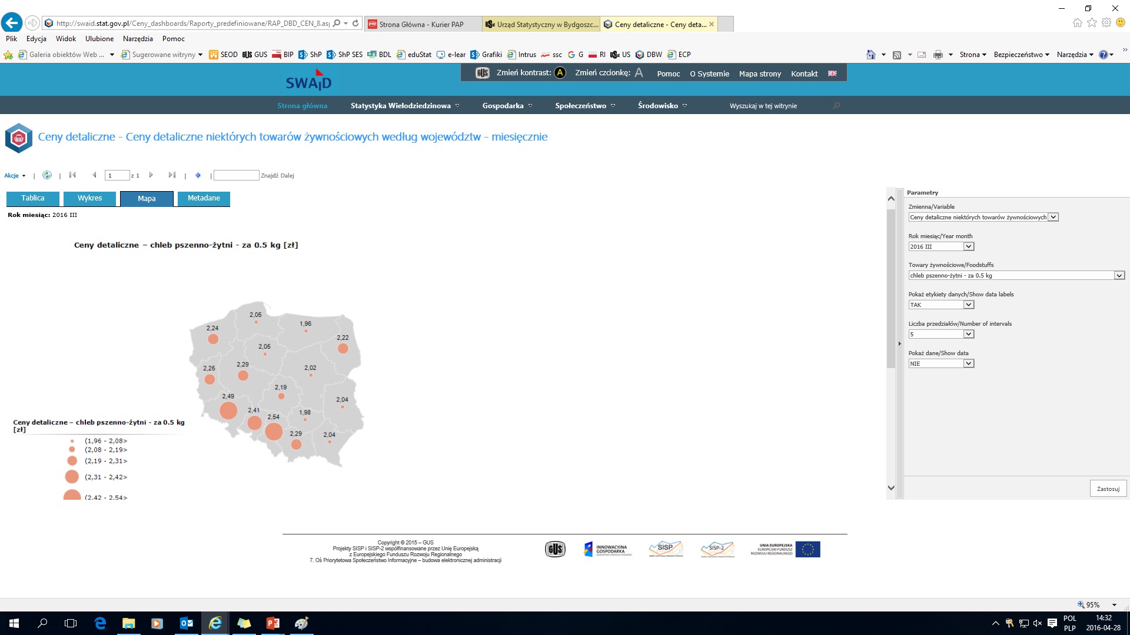Viewport: 1130px width, 635px height.
Task: Select the Mapa tab
Action: pos(147,199)
